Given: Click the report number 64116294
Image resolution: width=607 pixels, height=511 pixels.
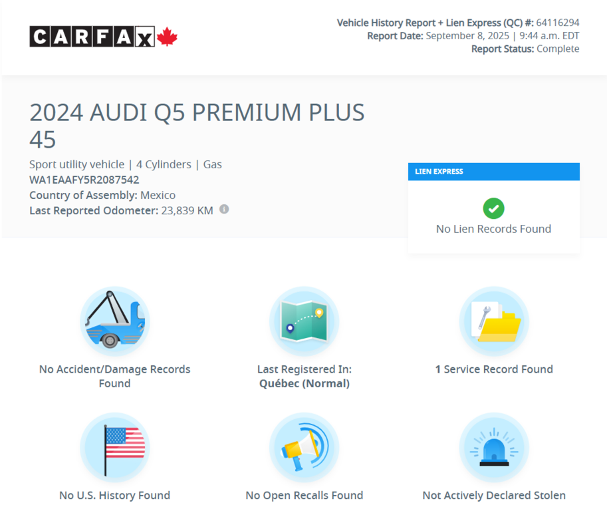Looking at the screenshot, I should pyautogui.click(x=560, y=22).
